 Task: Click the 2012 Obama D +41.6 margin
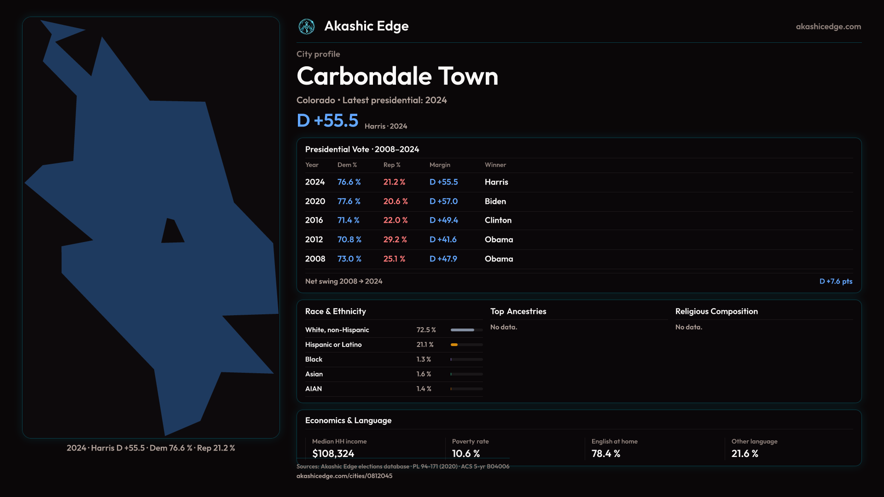[x=442, y=240]
